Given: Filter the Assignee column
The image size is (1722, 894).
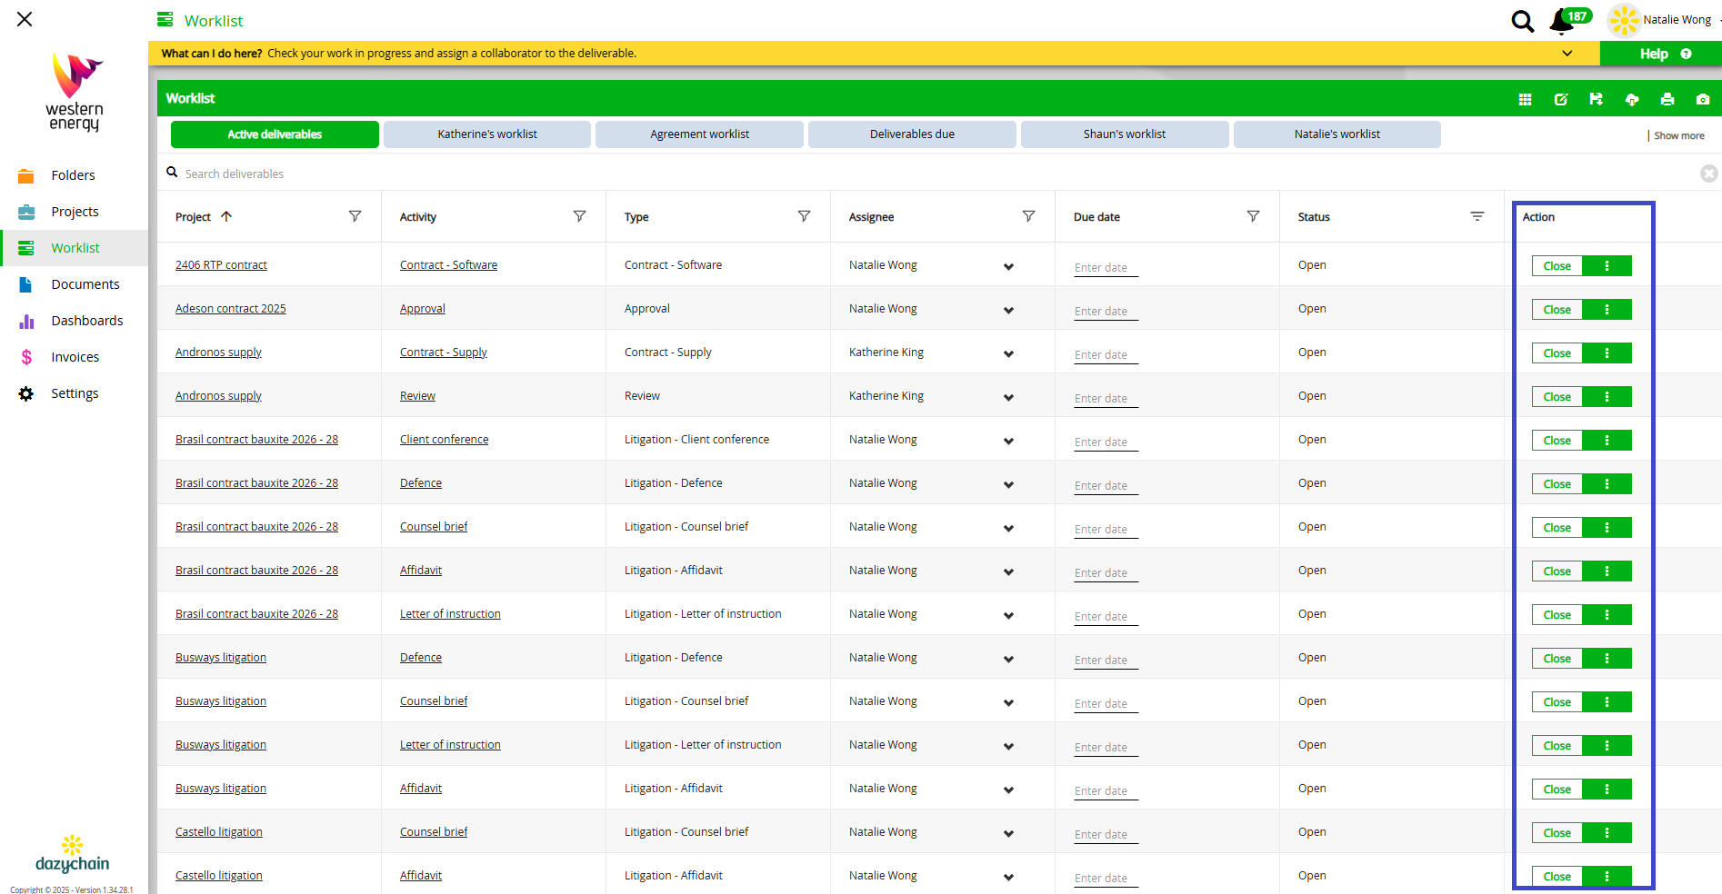Looking at the screenshot, I should point(1029,216).
